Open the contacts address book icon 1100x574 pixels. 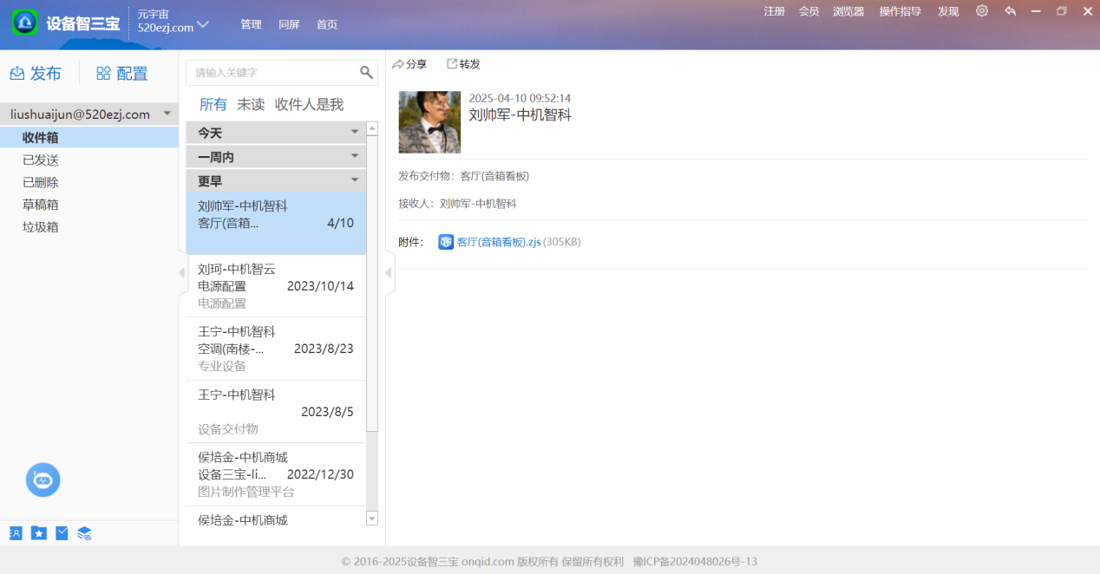[x=16, y=533]
